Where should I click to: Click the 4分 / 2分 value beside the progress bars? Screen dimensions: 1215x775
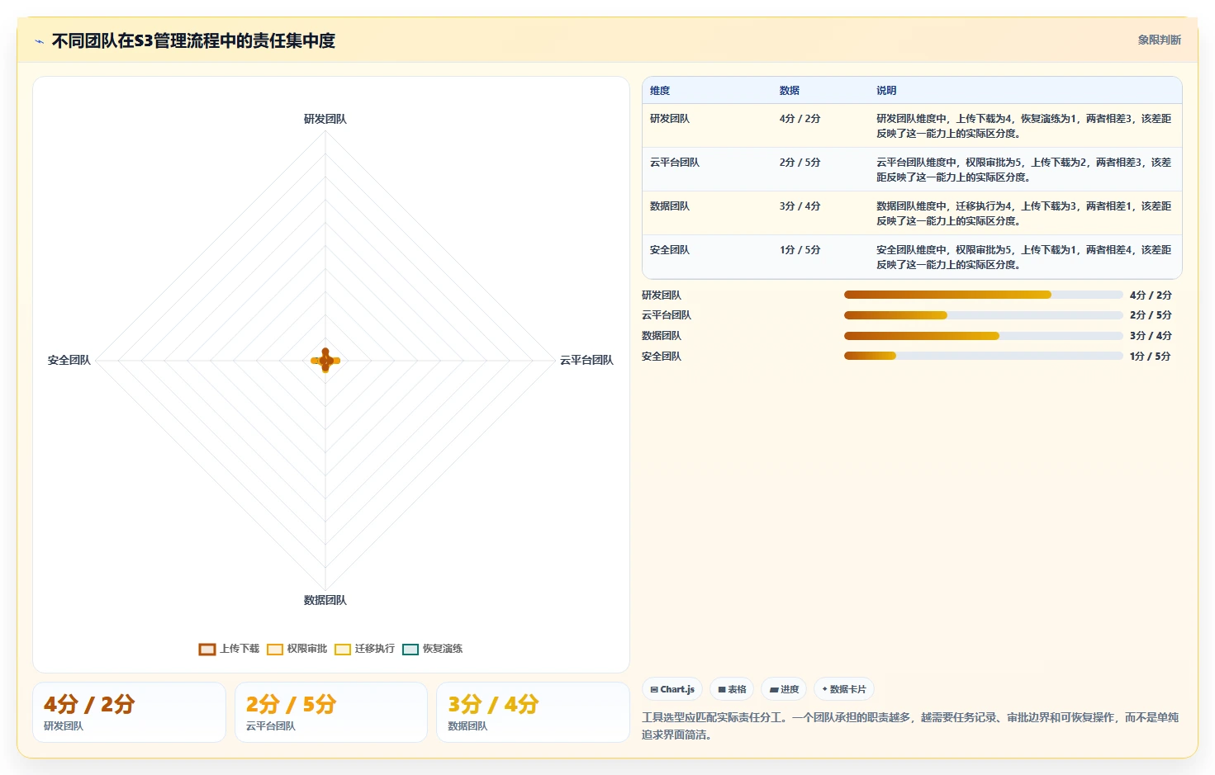tap(1151, 295)
